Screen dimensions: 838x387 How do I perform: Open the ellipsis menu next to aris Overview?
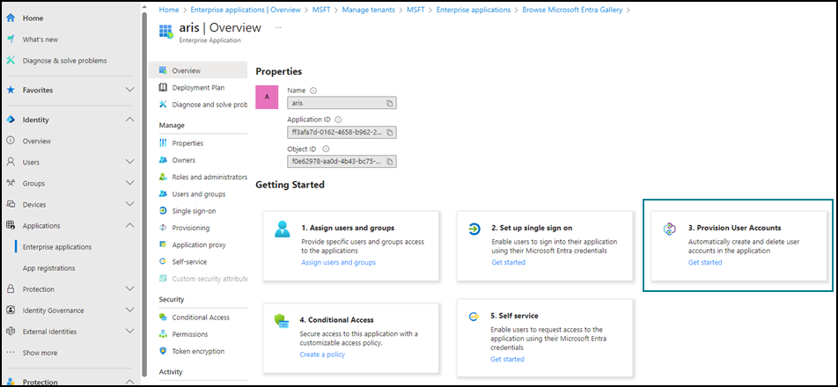[x=278, y=26]
